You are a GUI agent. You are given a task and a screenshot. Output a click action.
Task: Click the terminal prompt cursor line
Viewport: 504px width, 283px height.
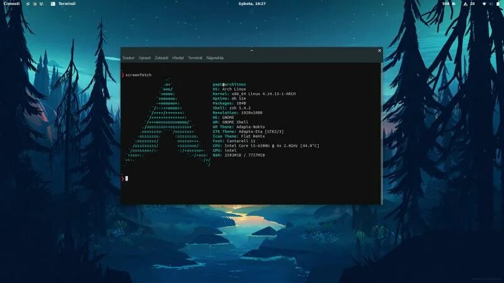[x=125, y=179]
